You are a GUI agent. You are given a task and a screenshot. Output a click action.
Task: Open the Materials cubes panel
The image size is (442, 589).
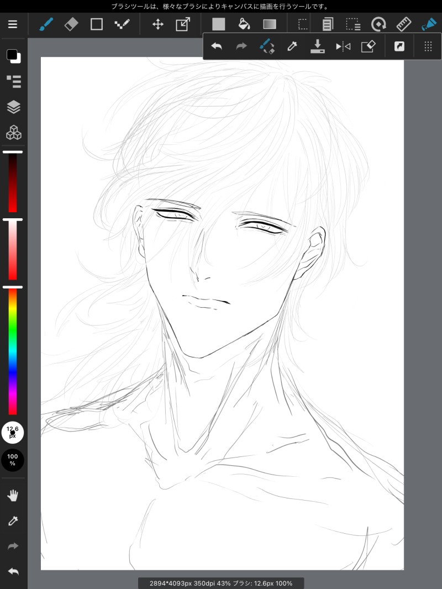(13, 133)
